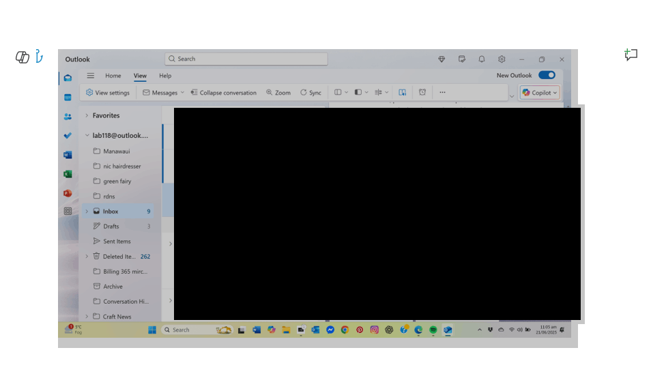Open the People contacts icon
This screenshot has height=378, width=651.
(68, 117)
